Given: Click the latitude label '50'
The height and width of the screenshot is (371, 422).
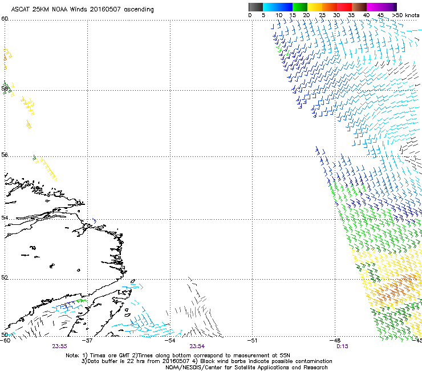Looking at the screenshot, I should (5, 334).
